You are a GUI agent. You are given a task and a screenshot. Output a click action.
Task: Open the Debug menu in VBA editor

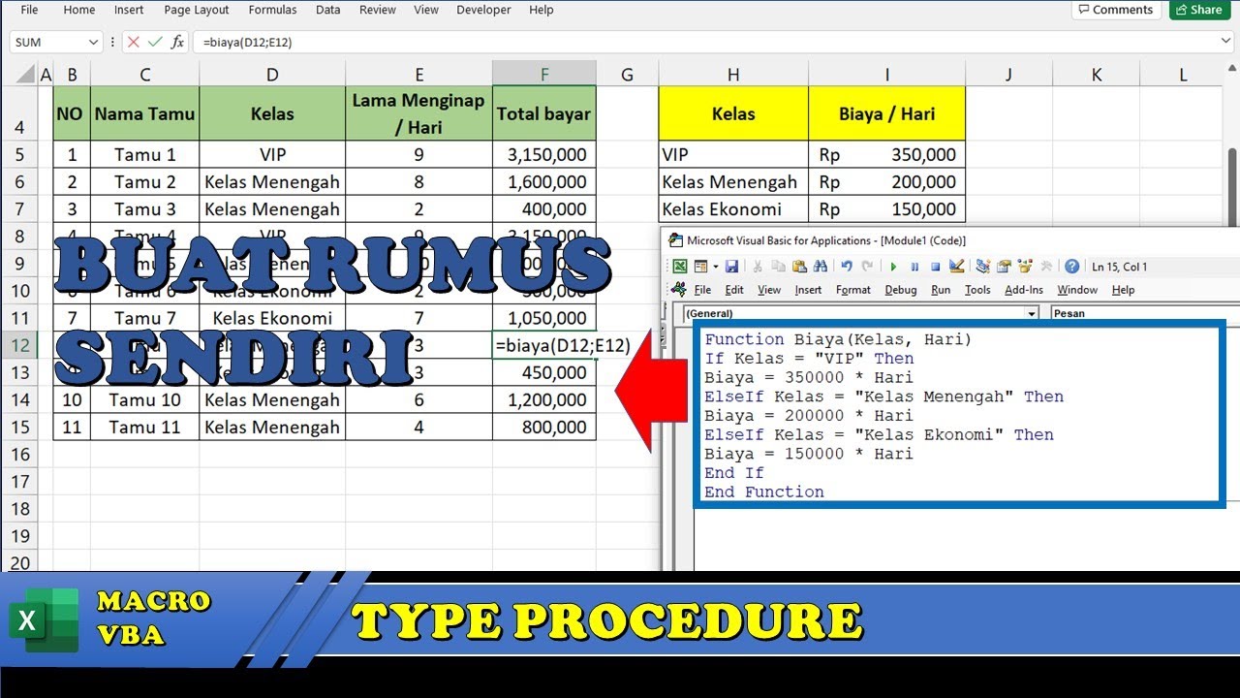[900, 290]
